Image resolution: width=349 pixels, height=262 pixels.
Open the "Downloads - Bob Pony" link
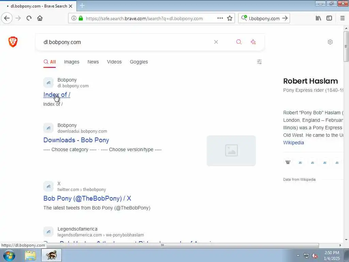(x=76, y=140)
